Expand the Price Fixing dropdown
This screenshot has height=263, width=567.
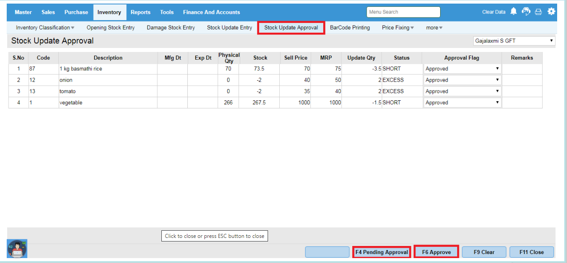(x=398, y=28)
